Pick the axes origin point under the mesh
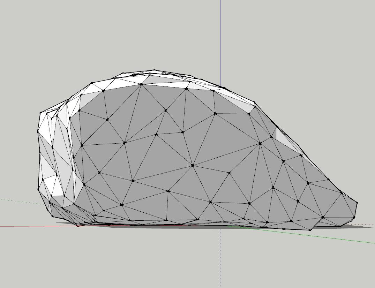 tap(220, 226)
